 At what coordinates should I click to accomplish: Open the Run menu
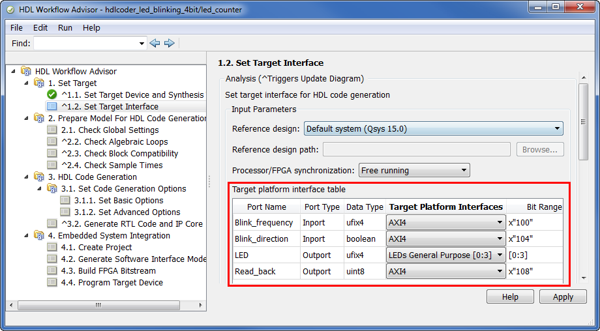[x=65, y=28]
